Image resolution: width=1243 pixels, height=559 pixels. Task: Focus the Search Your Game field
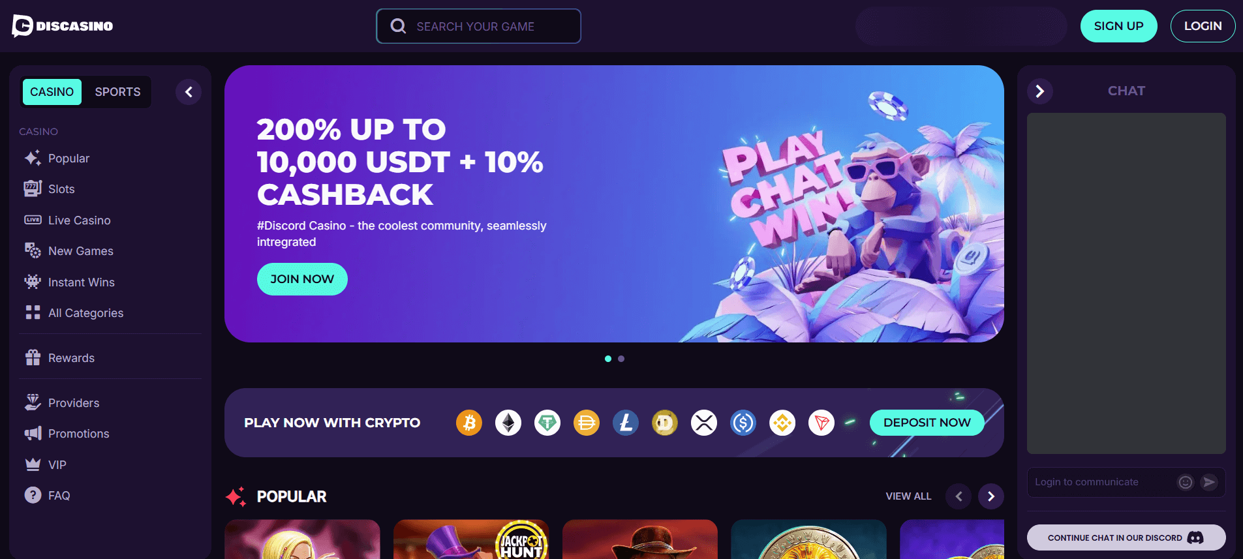478,26
